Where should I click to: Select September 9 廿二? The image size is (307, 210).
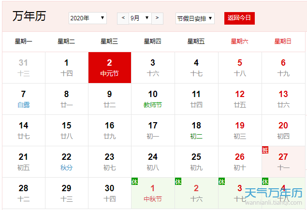[110, 99]
